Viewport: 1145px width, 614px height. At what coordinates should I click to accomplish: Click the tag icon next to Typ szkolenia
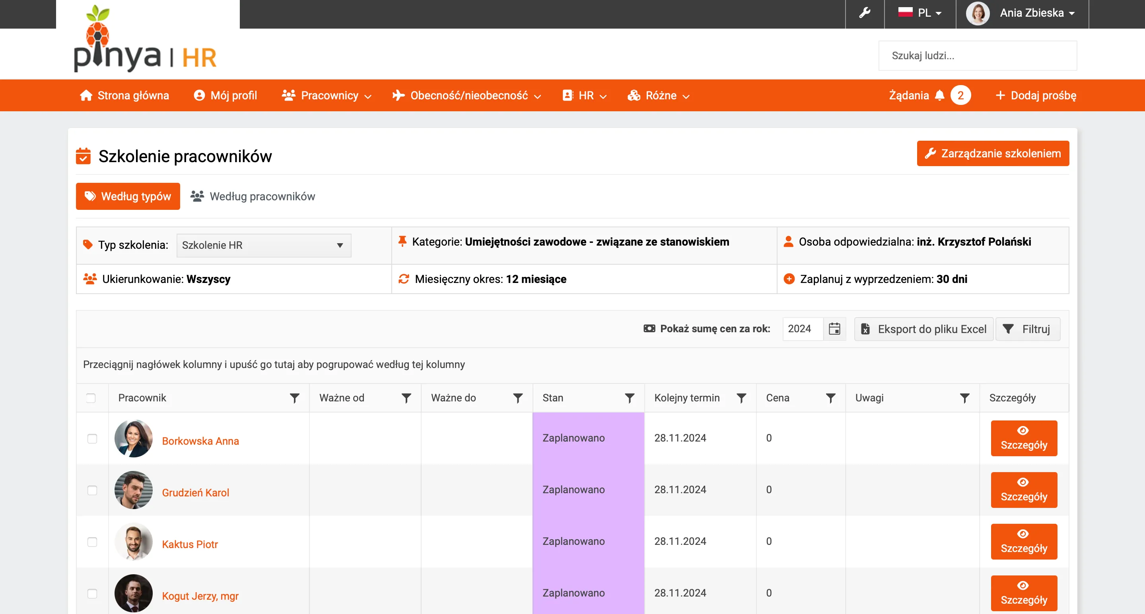[x=88, y=245]
